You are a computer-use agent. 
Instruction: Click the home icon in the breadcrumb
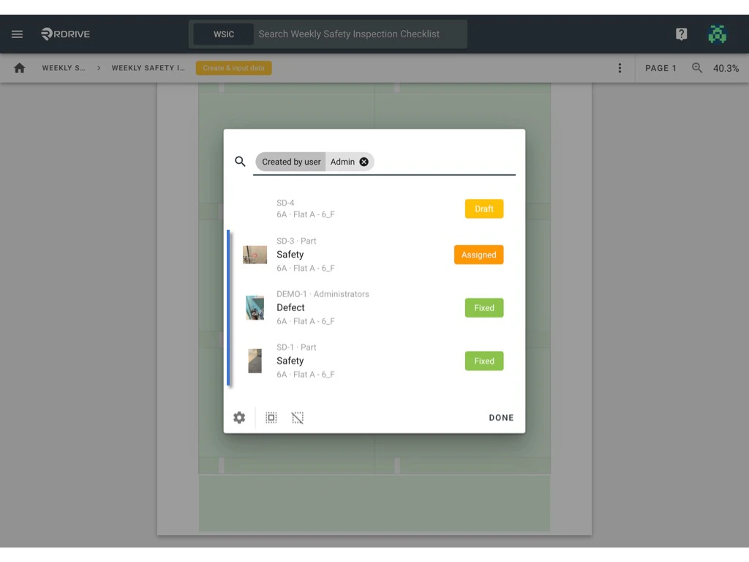coord(19,67)
